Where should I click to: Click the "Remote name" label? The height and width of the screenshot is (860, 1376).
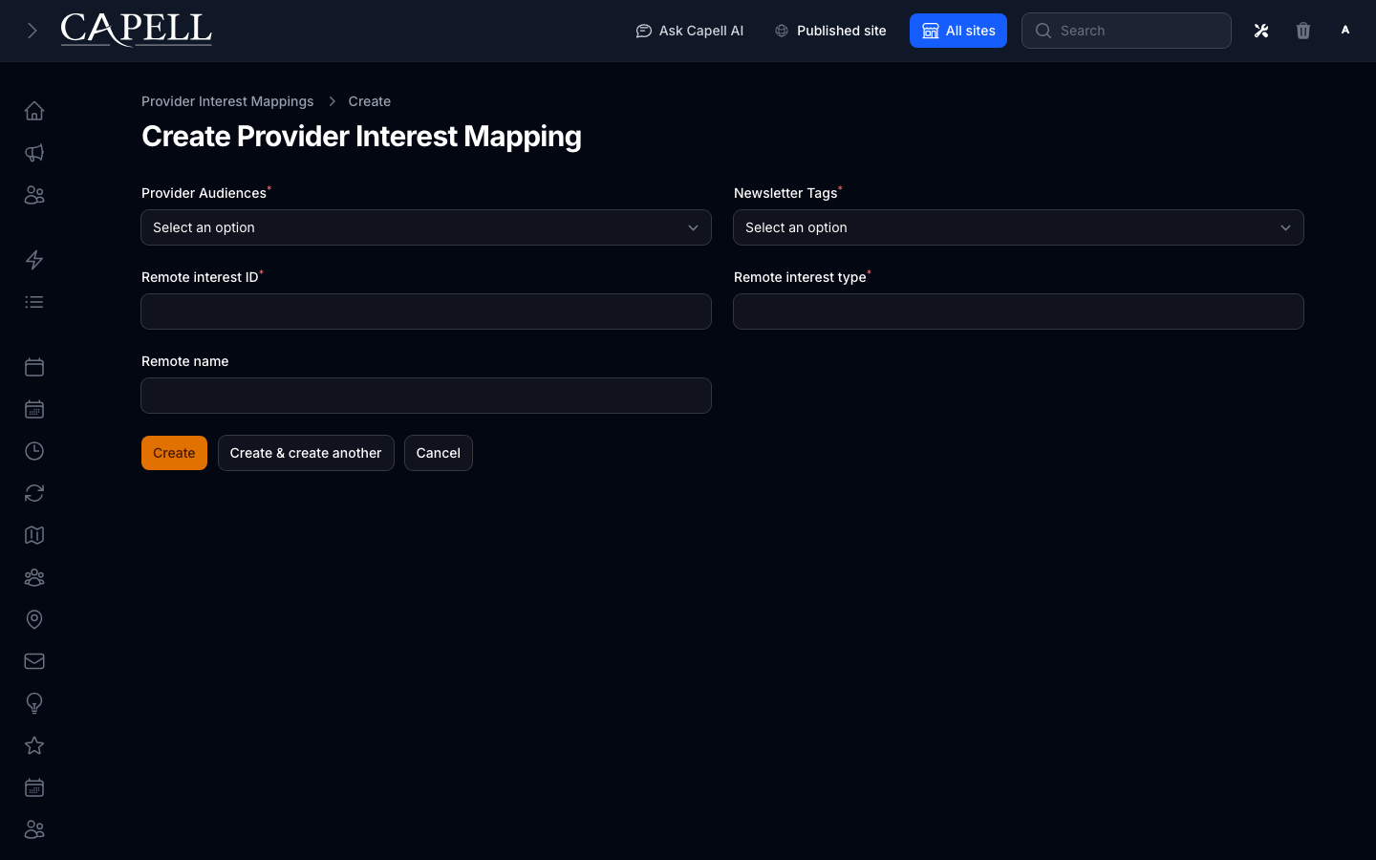(185, 361)
